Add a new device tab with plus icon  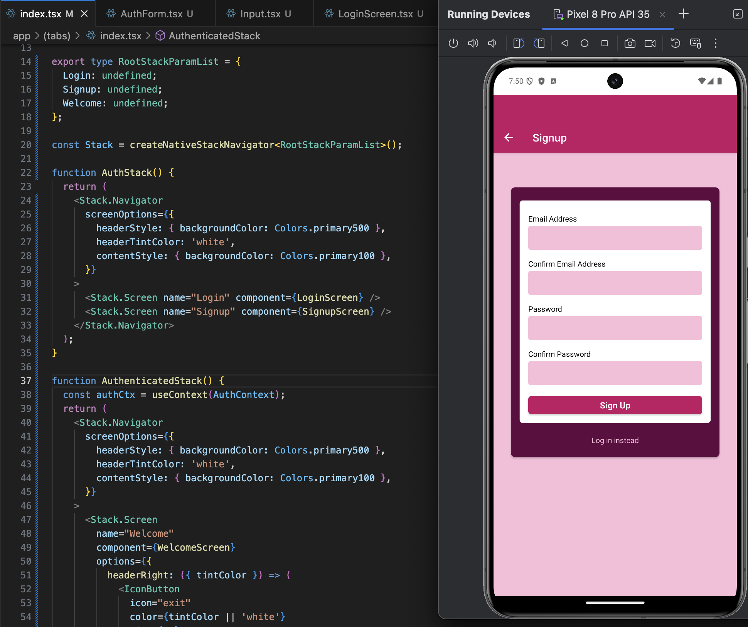click(684, 14)
